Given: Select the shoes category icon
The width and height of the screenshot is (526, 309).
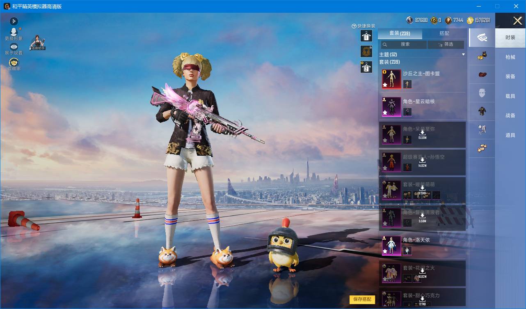Looking at the screenshot, I should tap(482, 148).
